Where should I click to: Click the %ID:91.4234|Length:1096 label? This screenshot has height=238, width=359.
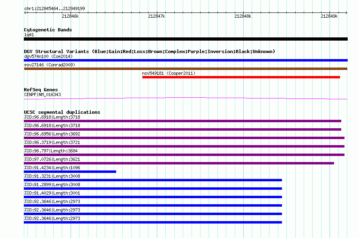(x=52, y=168)
